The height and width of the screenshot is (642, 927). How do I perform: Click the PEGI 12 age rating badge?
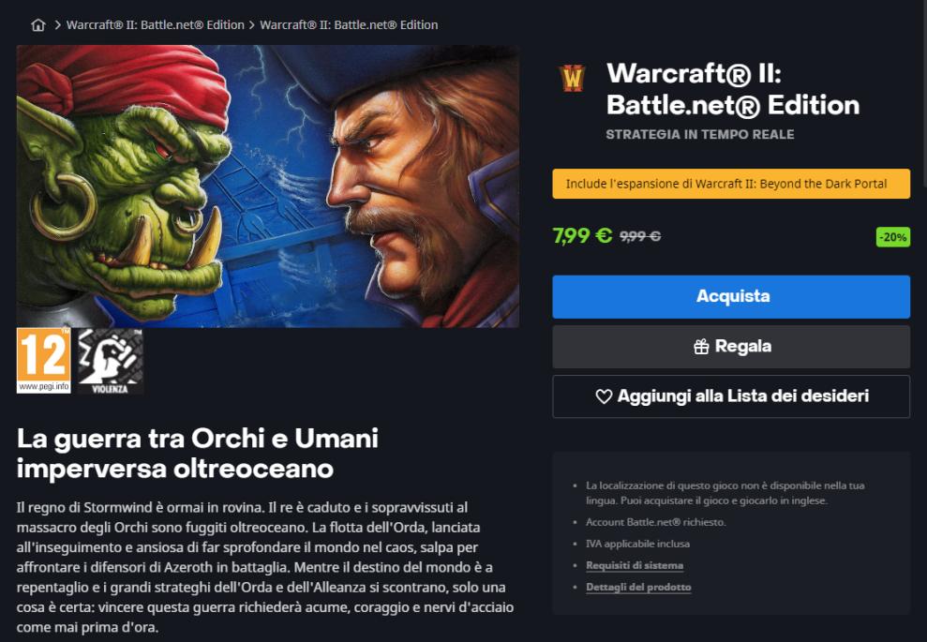point(44,361)
